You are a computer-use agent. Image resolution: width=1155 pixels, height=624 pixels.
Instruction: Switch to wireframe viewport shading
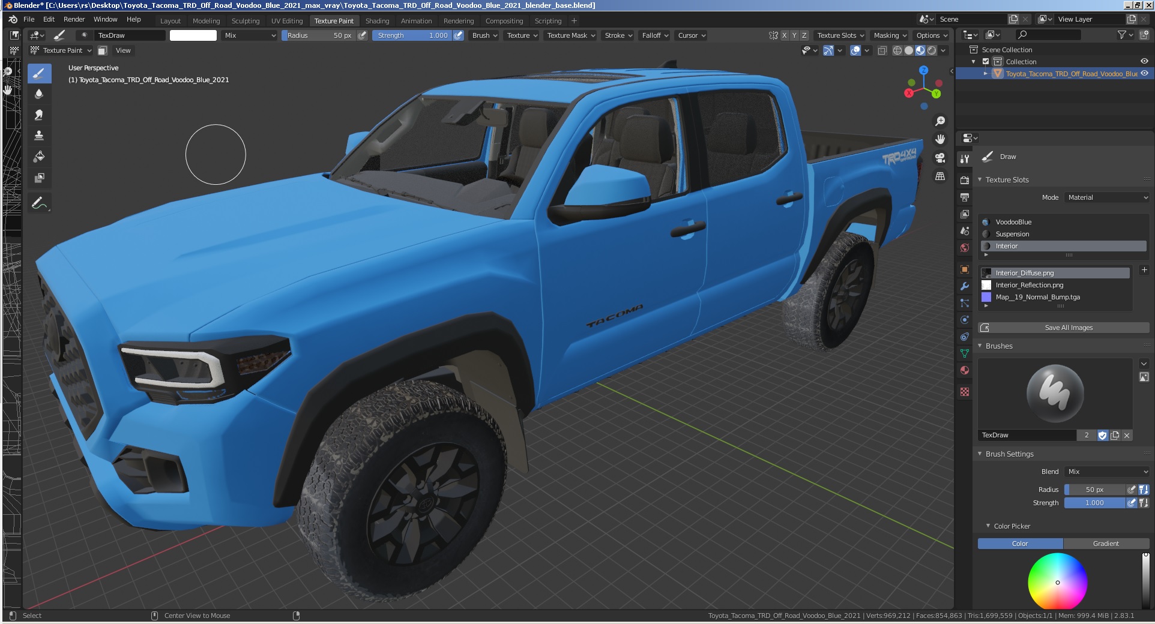click(897, 50)
